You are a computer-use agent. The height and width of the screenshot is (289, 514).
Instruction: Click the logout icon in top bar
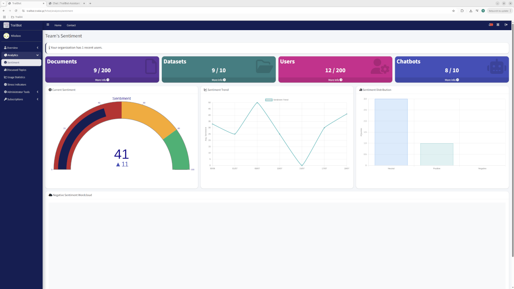click(x=506, y=25)
